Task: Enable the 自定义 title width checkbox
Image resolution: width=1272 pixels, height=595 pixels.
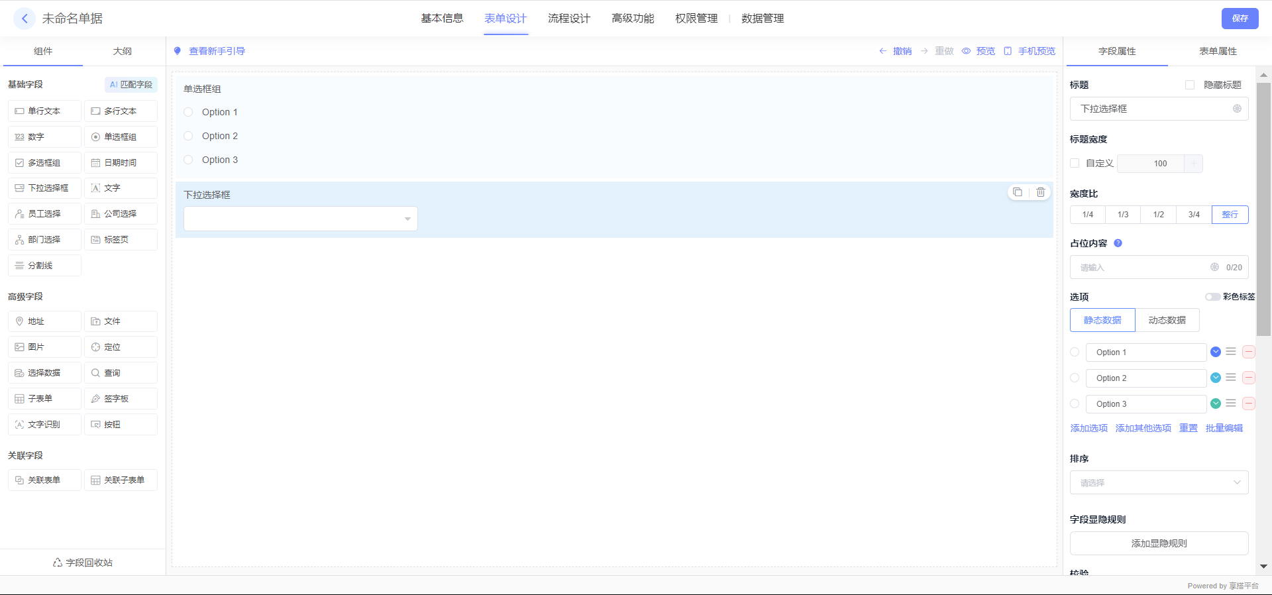Action: [1075, 163]
